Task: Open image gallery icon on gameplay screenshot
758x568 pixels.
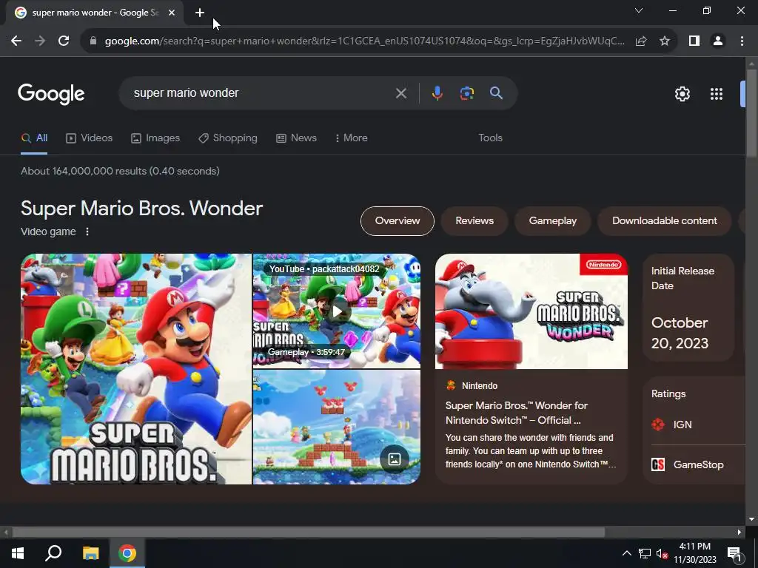Action: coord(395,459)
